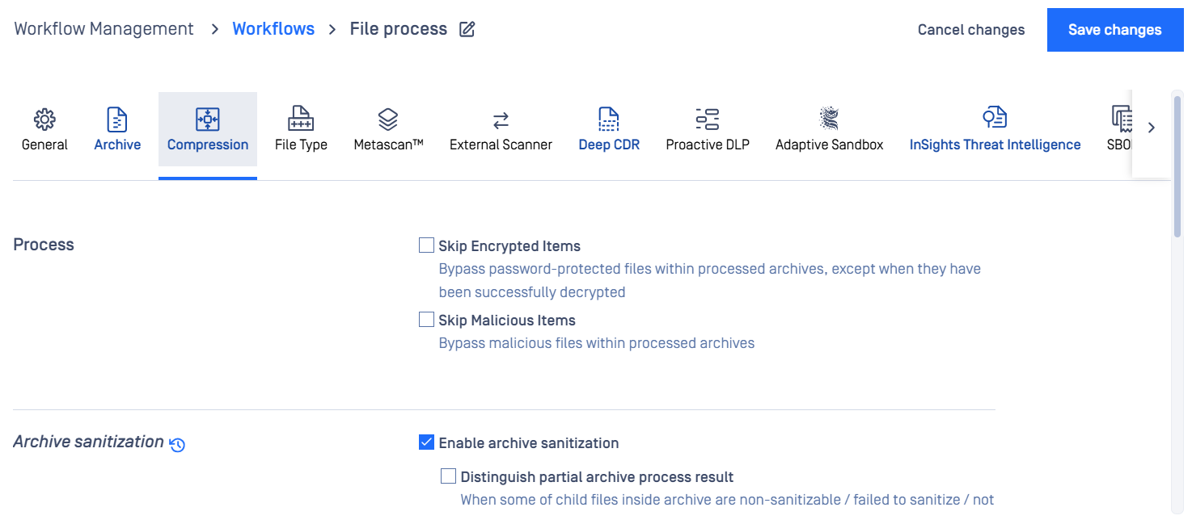Open the Metascan layers icon
The width and height of the screenshot is (1192, 524).
pos(388,119)
